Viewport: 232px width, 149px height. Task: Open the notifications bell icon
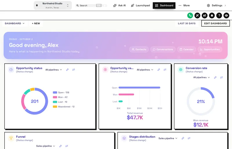[x=212, y=15]
